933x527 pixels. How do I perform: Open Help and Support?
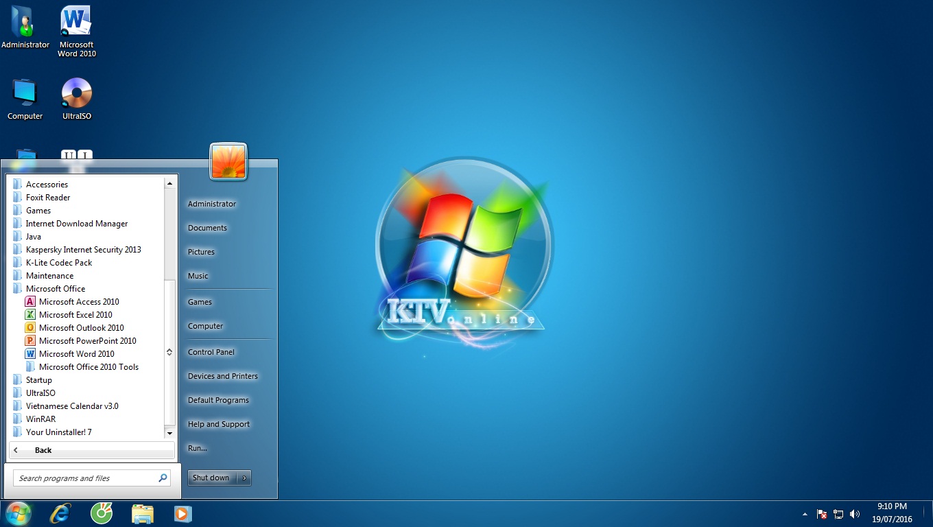coord(219,424)
